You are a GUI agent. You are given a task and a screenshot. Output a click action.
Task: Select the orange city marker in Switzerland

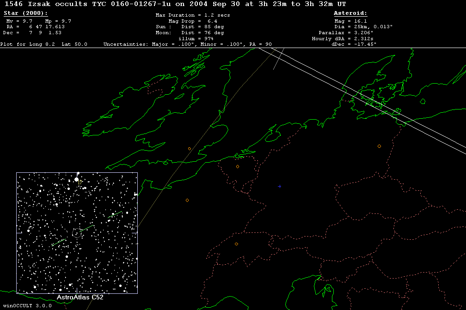click(236, 244)
